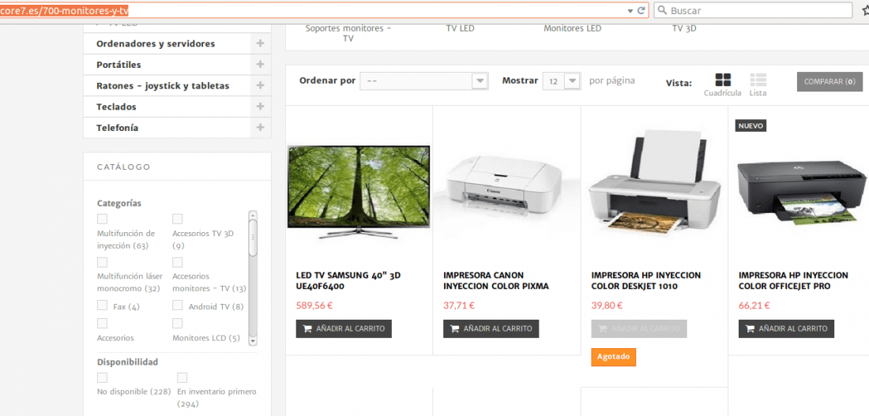The image size is (869, 416).
Task: Check the Android TV (8) filter
Action: 177,305
